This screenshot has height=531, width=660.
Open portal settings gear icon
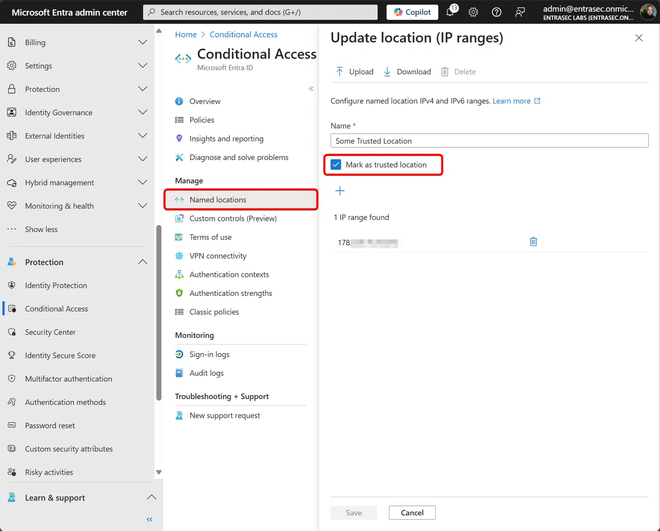(473, 12)
